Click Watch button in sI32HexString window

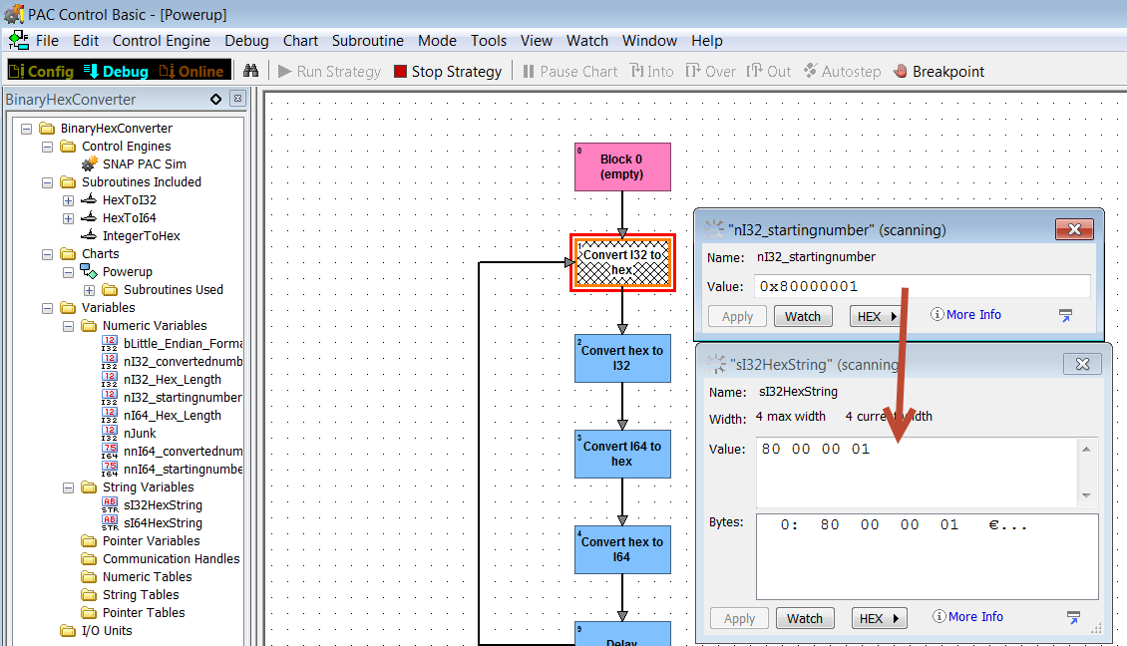point(804,618)
